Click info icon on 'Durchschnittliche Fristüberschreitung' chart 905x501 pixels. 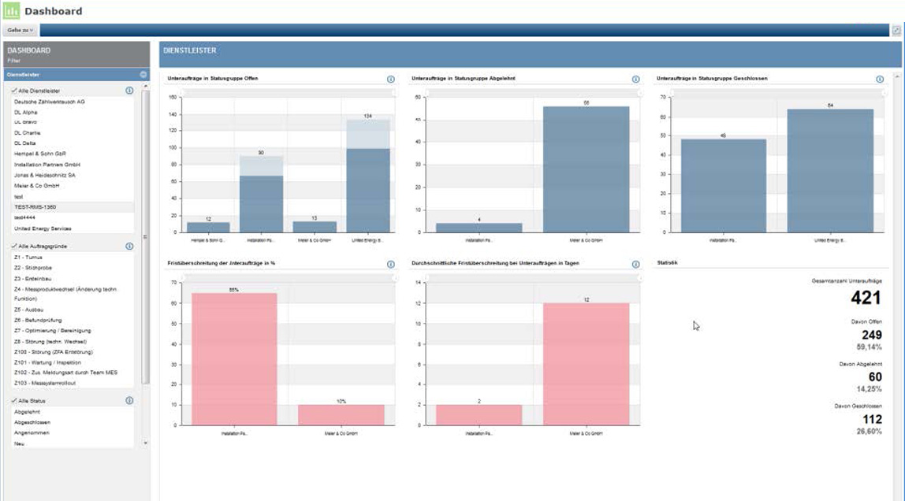pos(637,262)
